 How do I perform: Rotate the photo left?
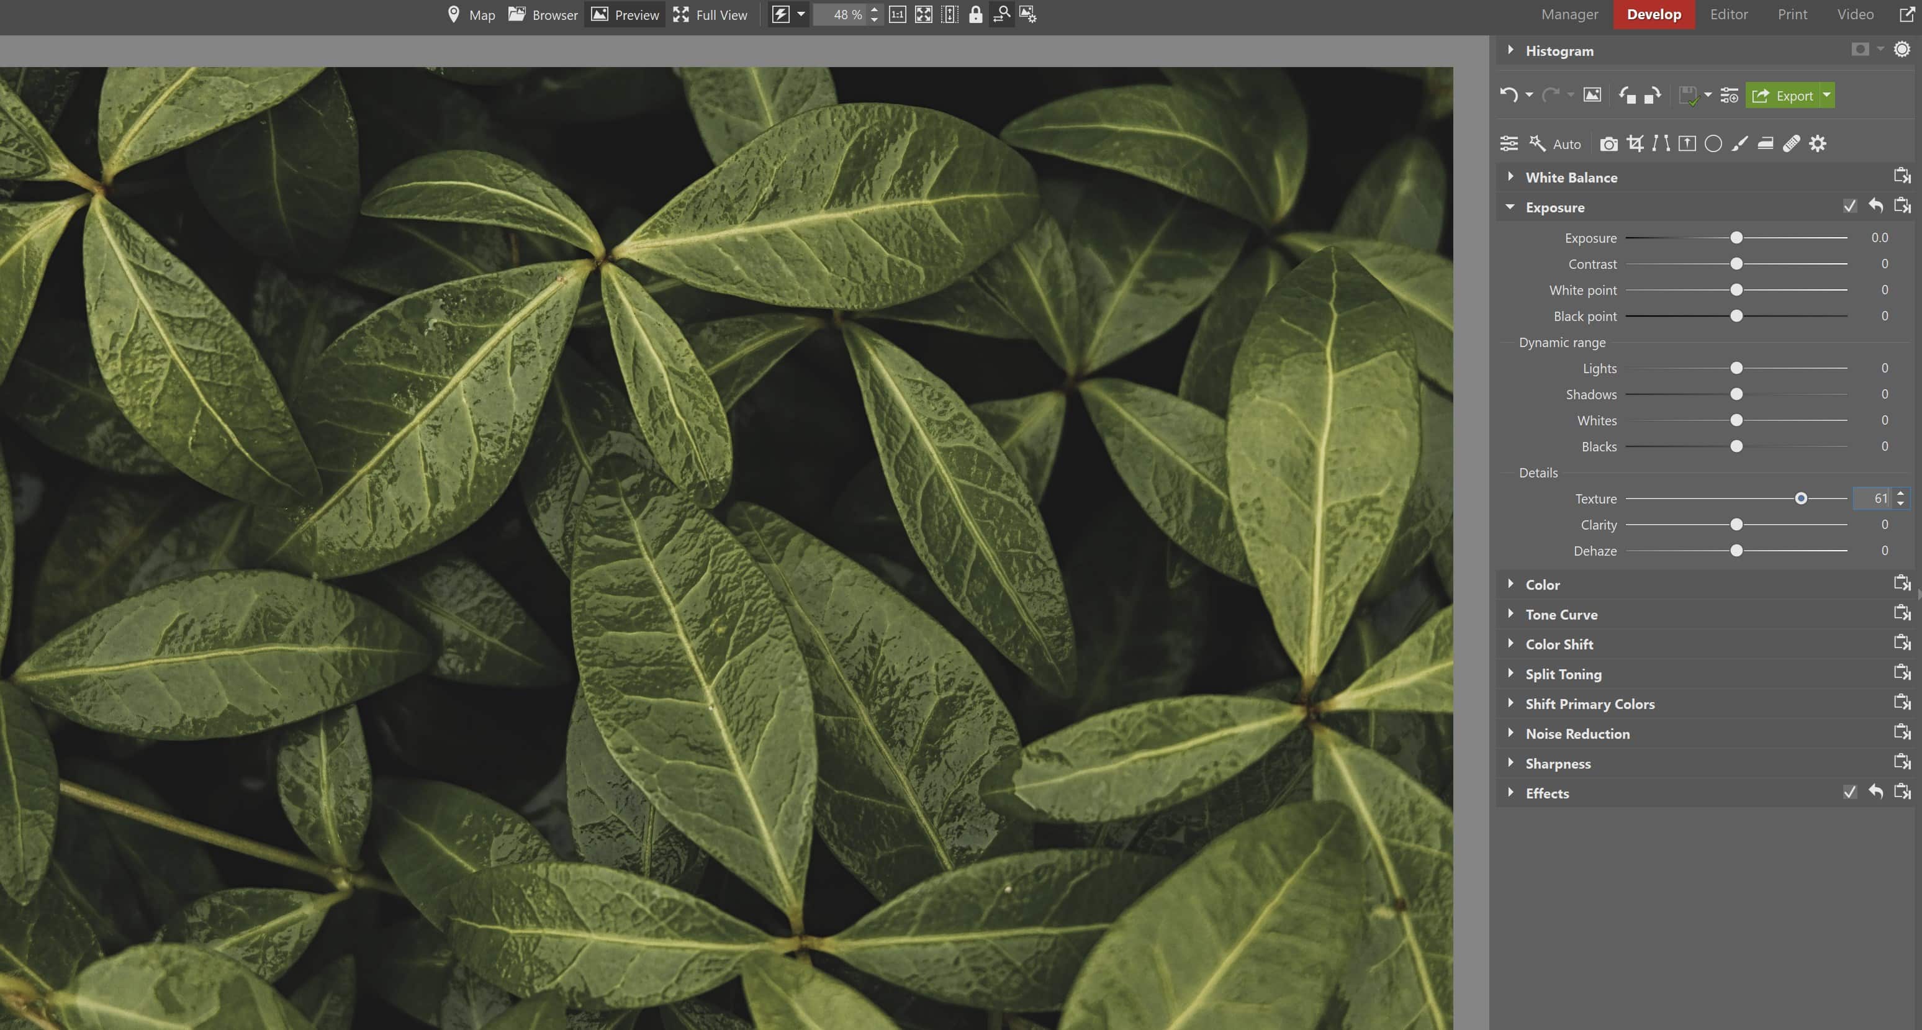point(1627,95)
